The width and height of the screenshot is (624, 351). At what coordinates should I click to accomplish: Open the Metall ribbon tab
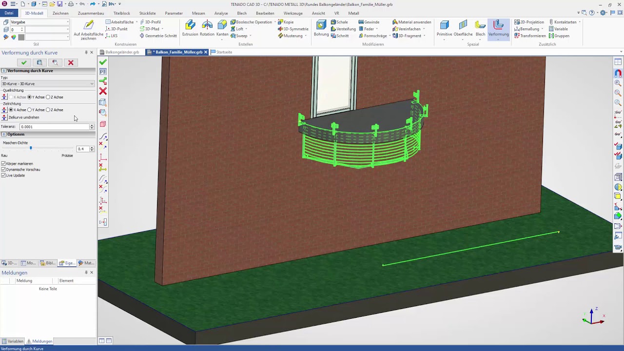(353, 13)
